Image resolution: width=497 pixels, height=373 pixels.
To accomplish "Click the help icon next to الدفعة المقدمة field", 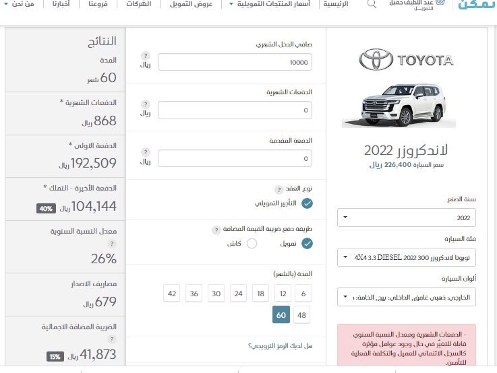I will pos(146,152).
